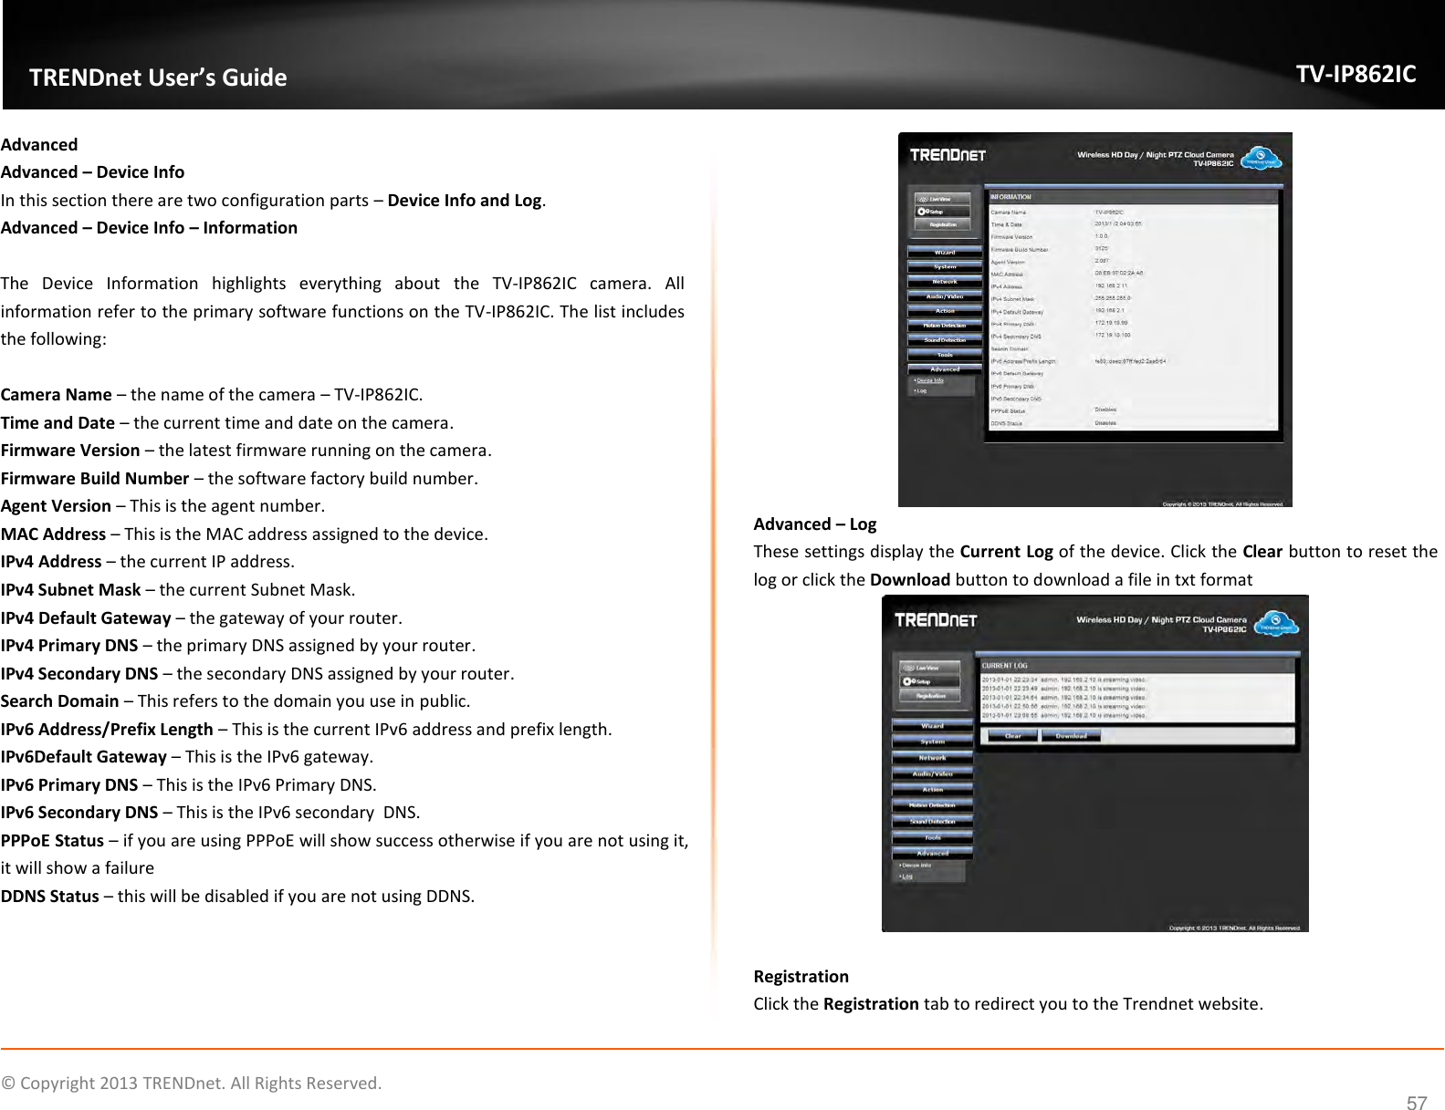The image size is (1445, 1110).
Task: Click 'Search Domain' definition in document
Action: point(236,701)
